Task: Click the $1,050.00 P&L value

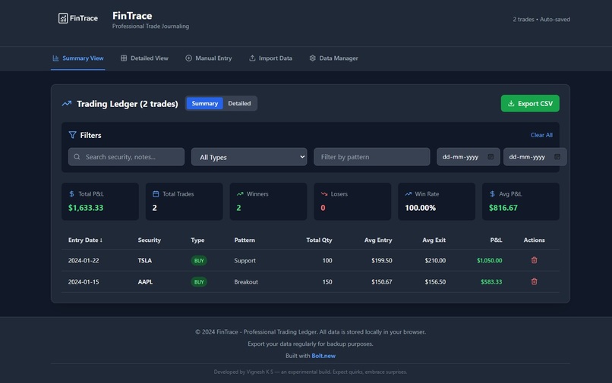Action: [490, 261]
